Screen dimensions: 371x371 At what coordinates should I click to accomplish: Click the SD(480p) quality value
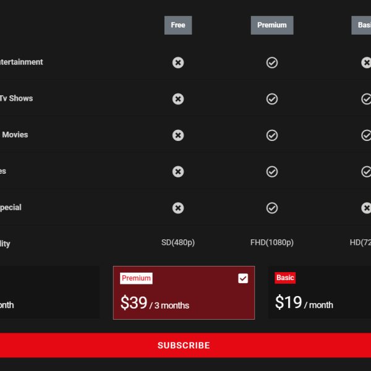pyautogui.click(x=178, y=242)
